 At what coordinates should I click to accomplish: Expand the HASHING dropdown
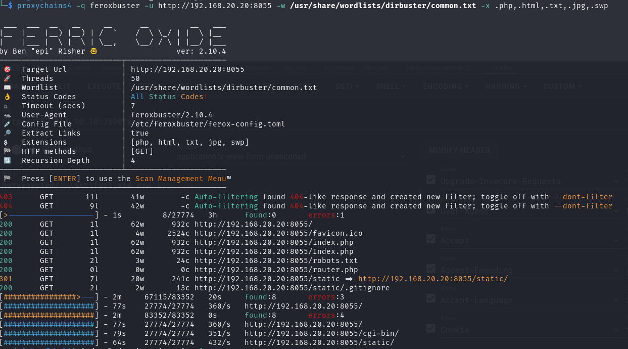[506, 86]
